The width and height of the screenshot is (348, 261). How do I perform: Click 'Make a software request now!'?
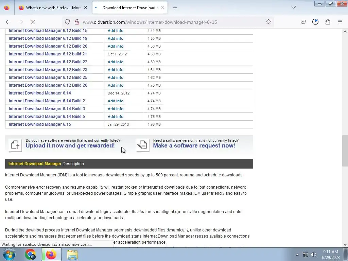[x=194, y=145]
